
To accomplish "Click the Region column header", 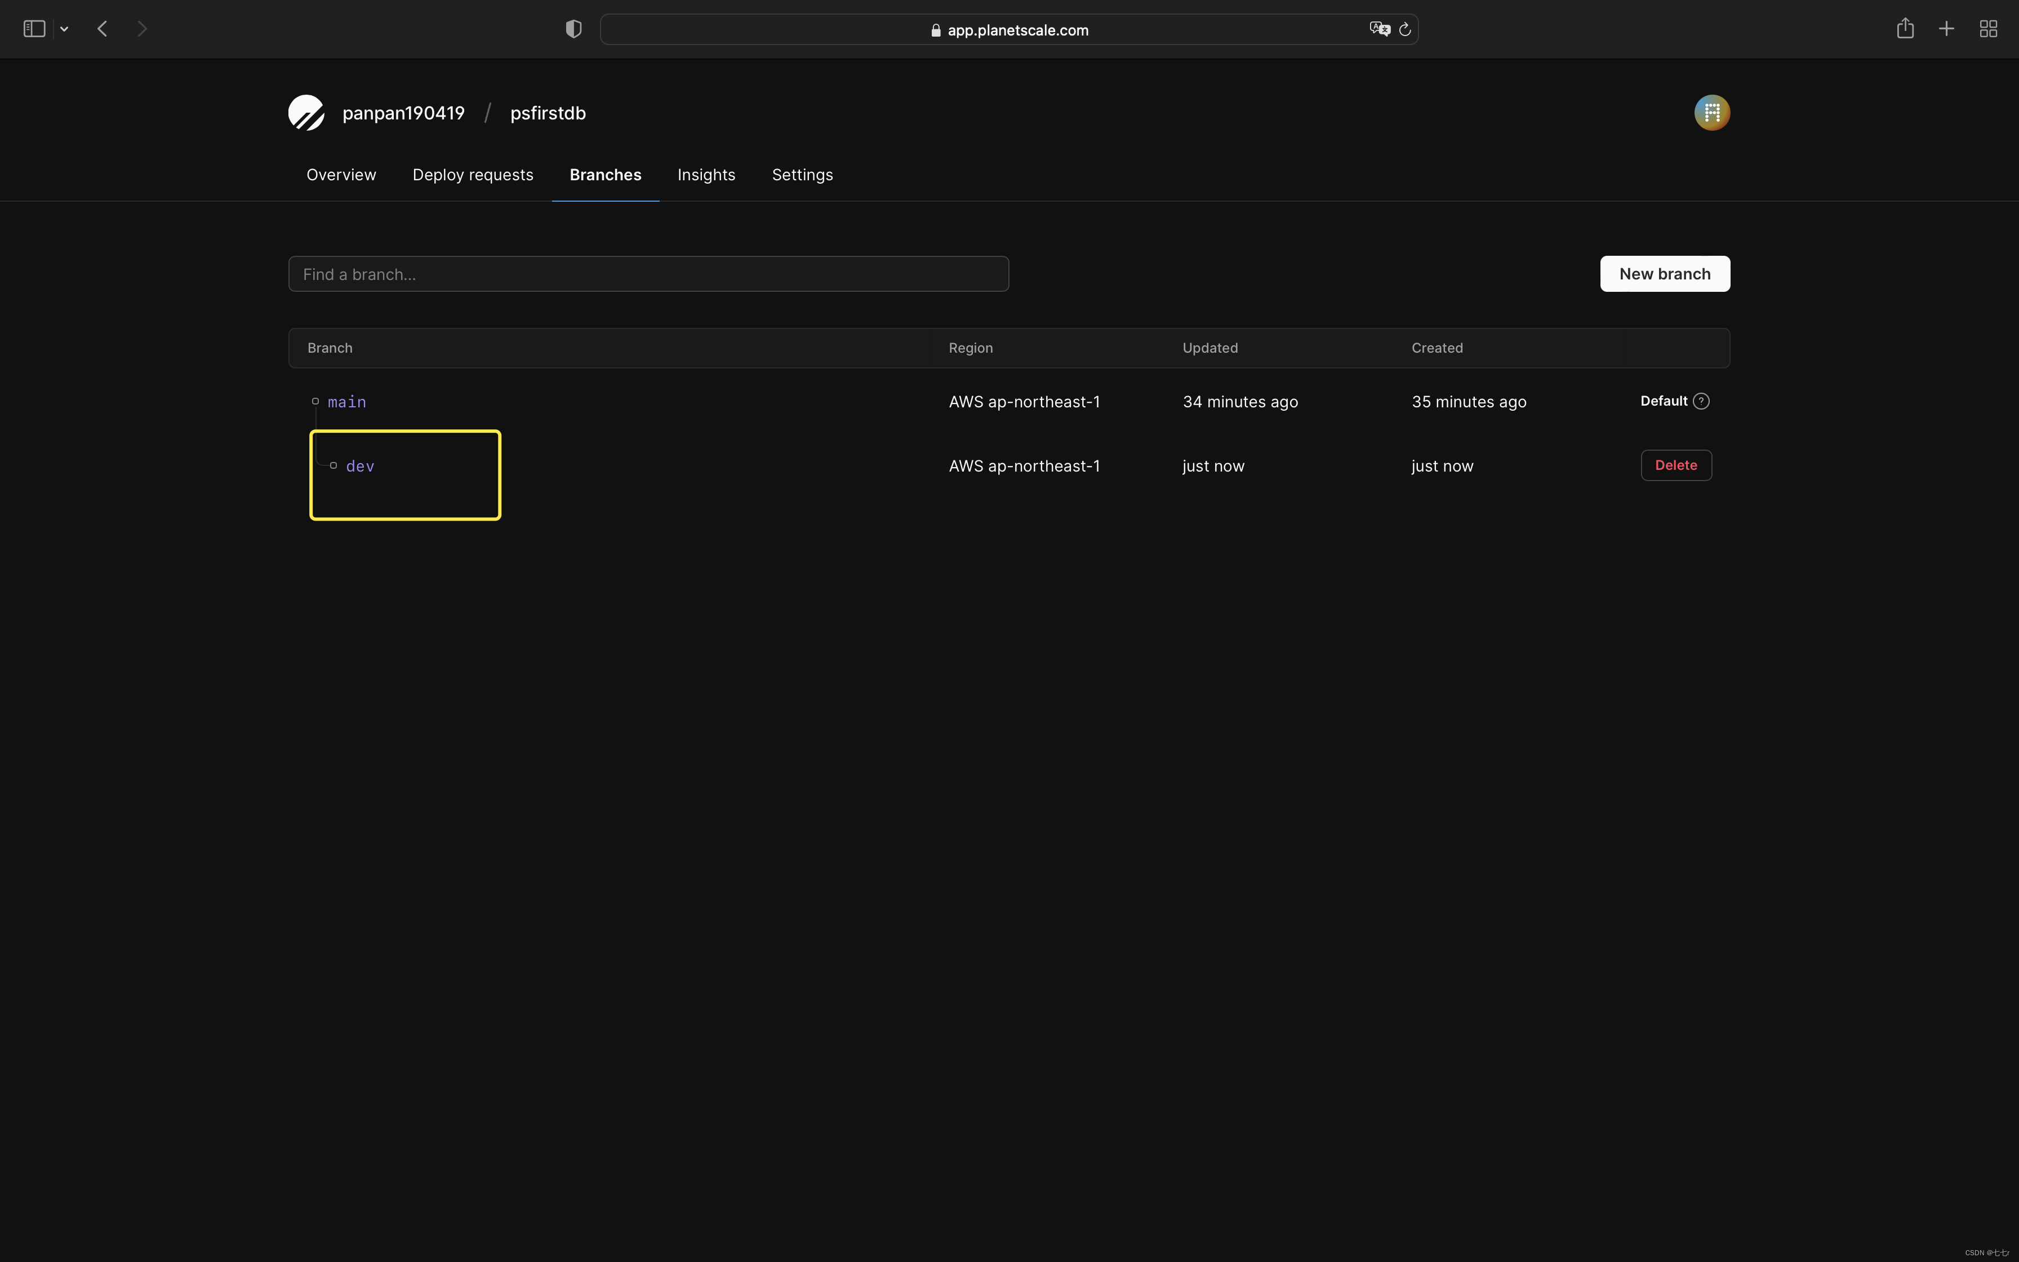I will [970, 348].
